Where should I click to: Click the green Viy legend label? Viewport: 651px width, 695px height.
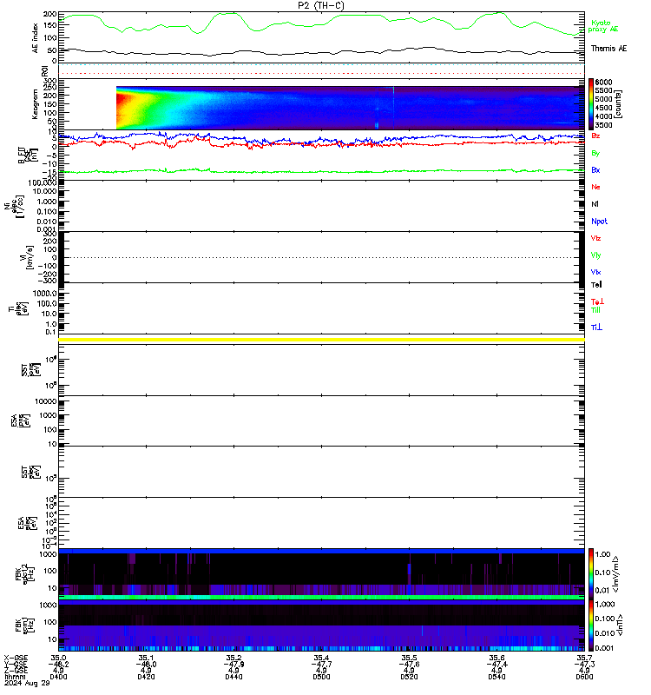(595, 255)
